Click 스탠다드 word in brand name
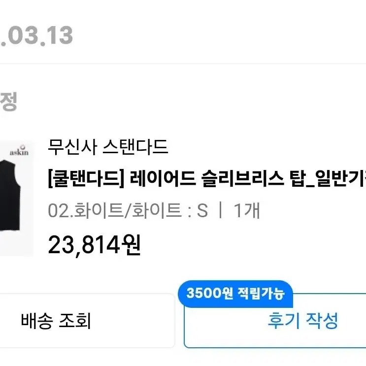 [x=135, y=147]
